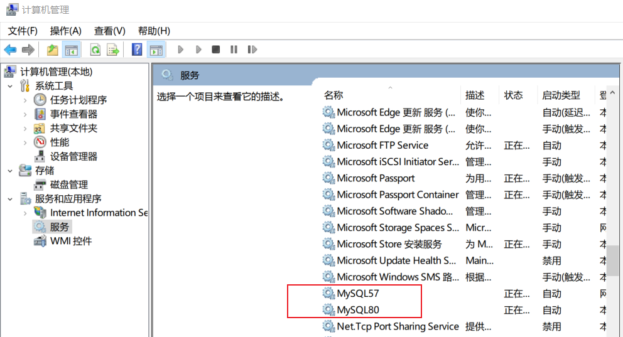Select 共享文件夹 in the tree
The width and height of the screenshot is (623, 337).
[73, 128]
